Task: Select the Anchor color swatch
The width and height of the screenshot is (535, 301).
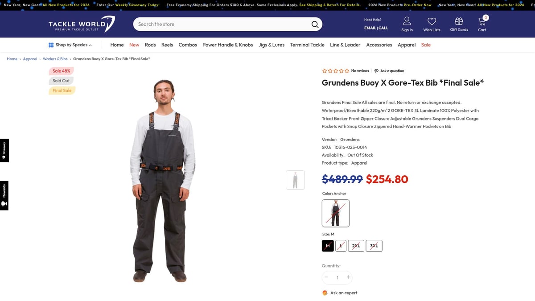Action: (x=336, y=213)
